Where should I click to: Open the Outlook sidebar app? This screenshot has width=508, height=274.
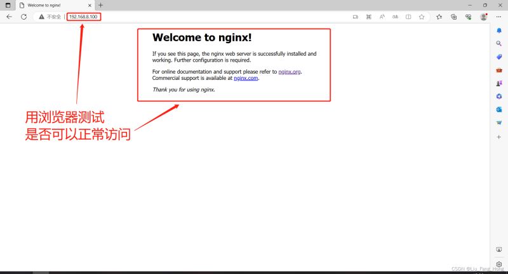[x=499, y=110]
